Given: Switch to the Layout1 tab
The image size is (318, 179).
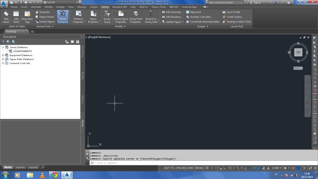Looking at the screenshot, I should click(20, 167).
